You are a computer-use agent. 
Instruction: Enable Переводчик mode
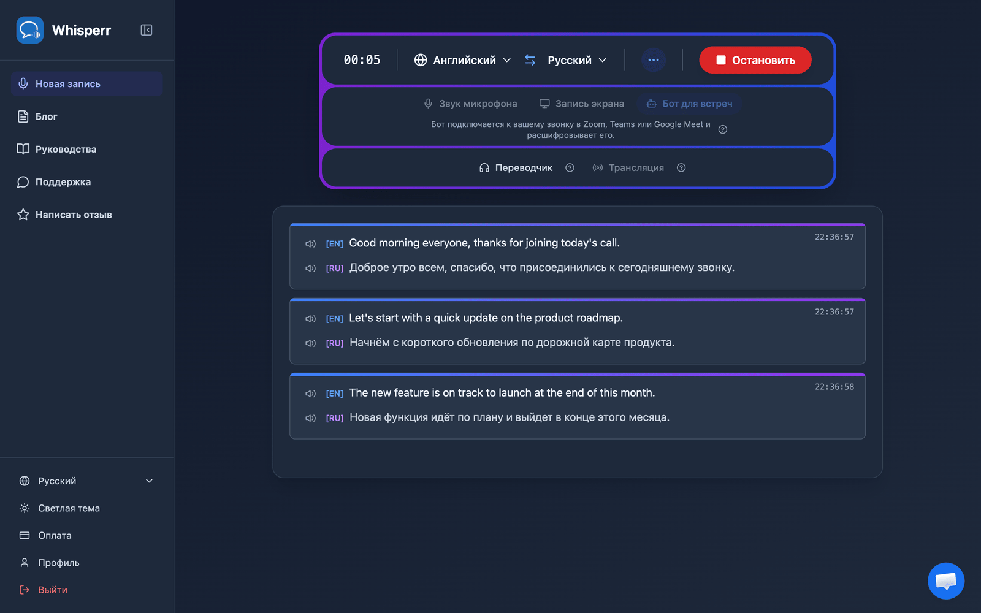click(x=516, y=168)
